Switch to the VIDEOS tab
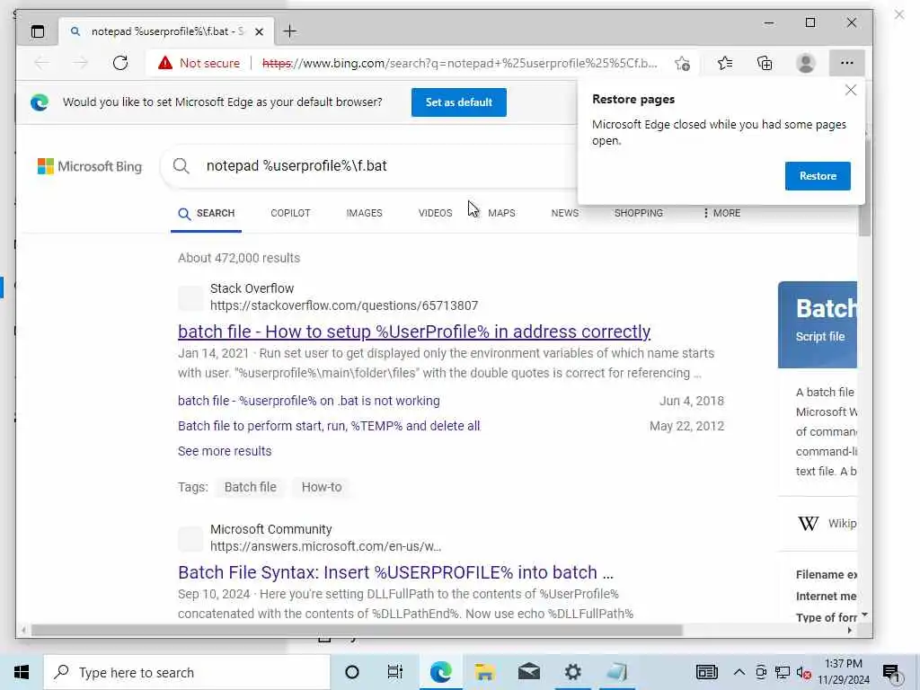Image resolution: width=920 pixels, height=690 pixels. click(x=436, y=213)
